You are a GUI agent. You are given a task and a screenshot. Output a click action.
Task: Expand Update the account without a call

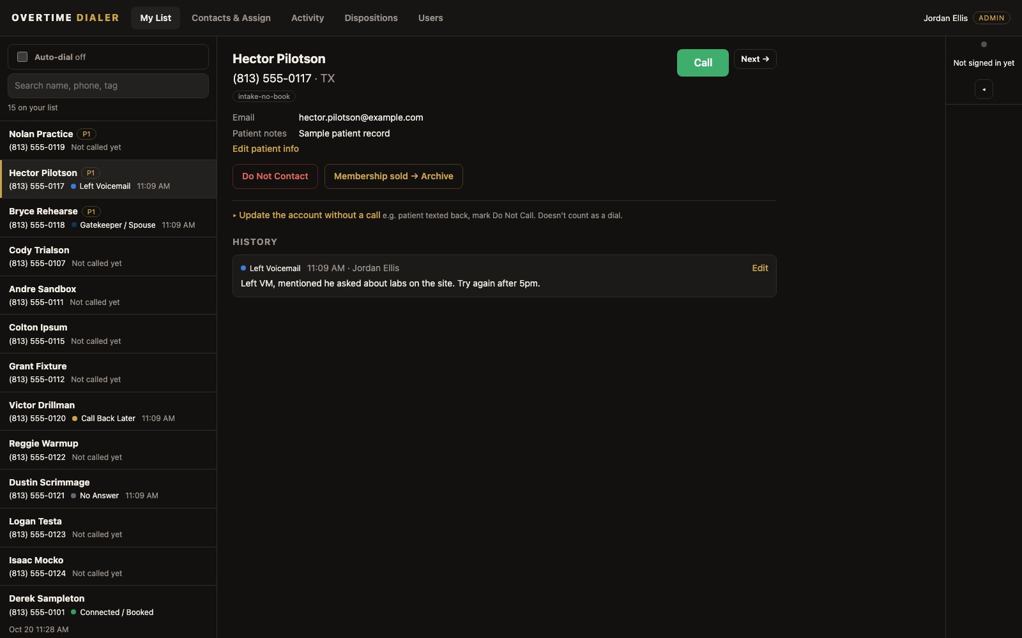click(x=307, y=215)
